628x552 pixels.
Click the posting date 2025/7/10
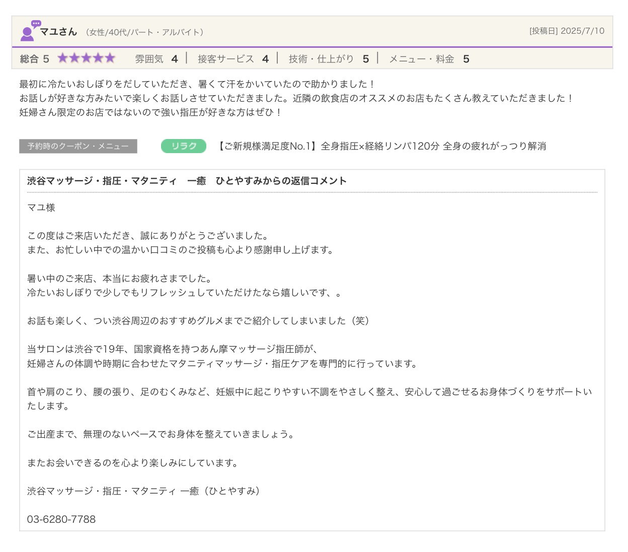[x=582, y=31]
